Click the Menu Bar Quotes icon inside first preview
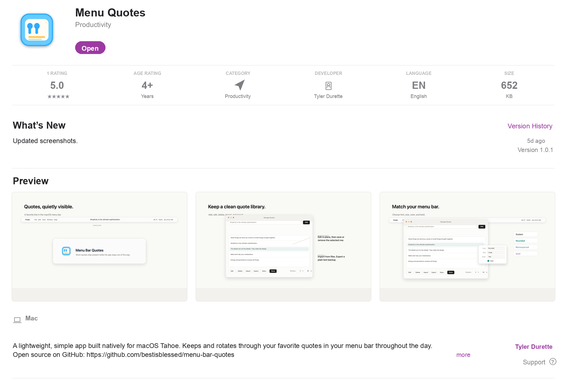Viewport: 570px width, 380px height. point(66,251)
